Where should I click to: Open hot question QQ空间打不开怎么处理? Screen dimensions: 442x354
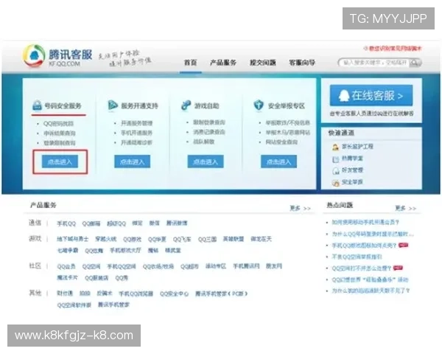click(362, 268)
